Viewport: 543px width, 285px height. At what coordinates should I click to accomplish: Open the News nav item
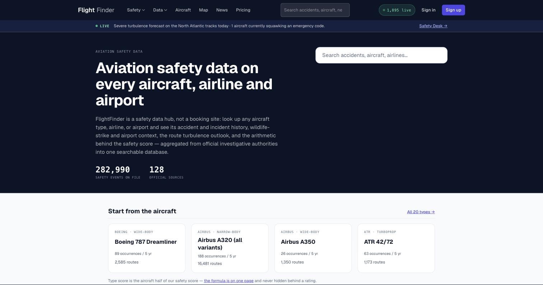pos(222,10)
